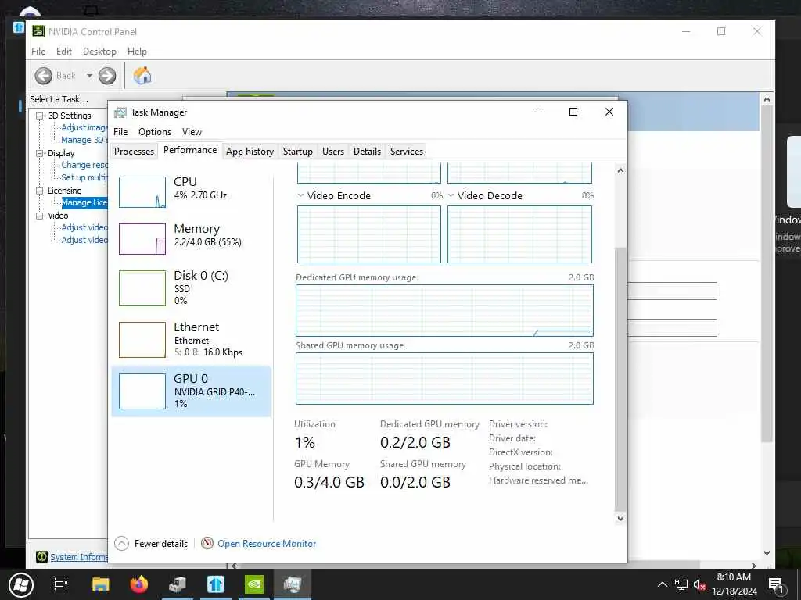801x600 pixels.
Task: Click the Task Manager taskbar icon
Action: pos(293,584)
